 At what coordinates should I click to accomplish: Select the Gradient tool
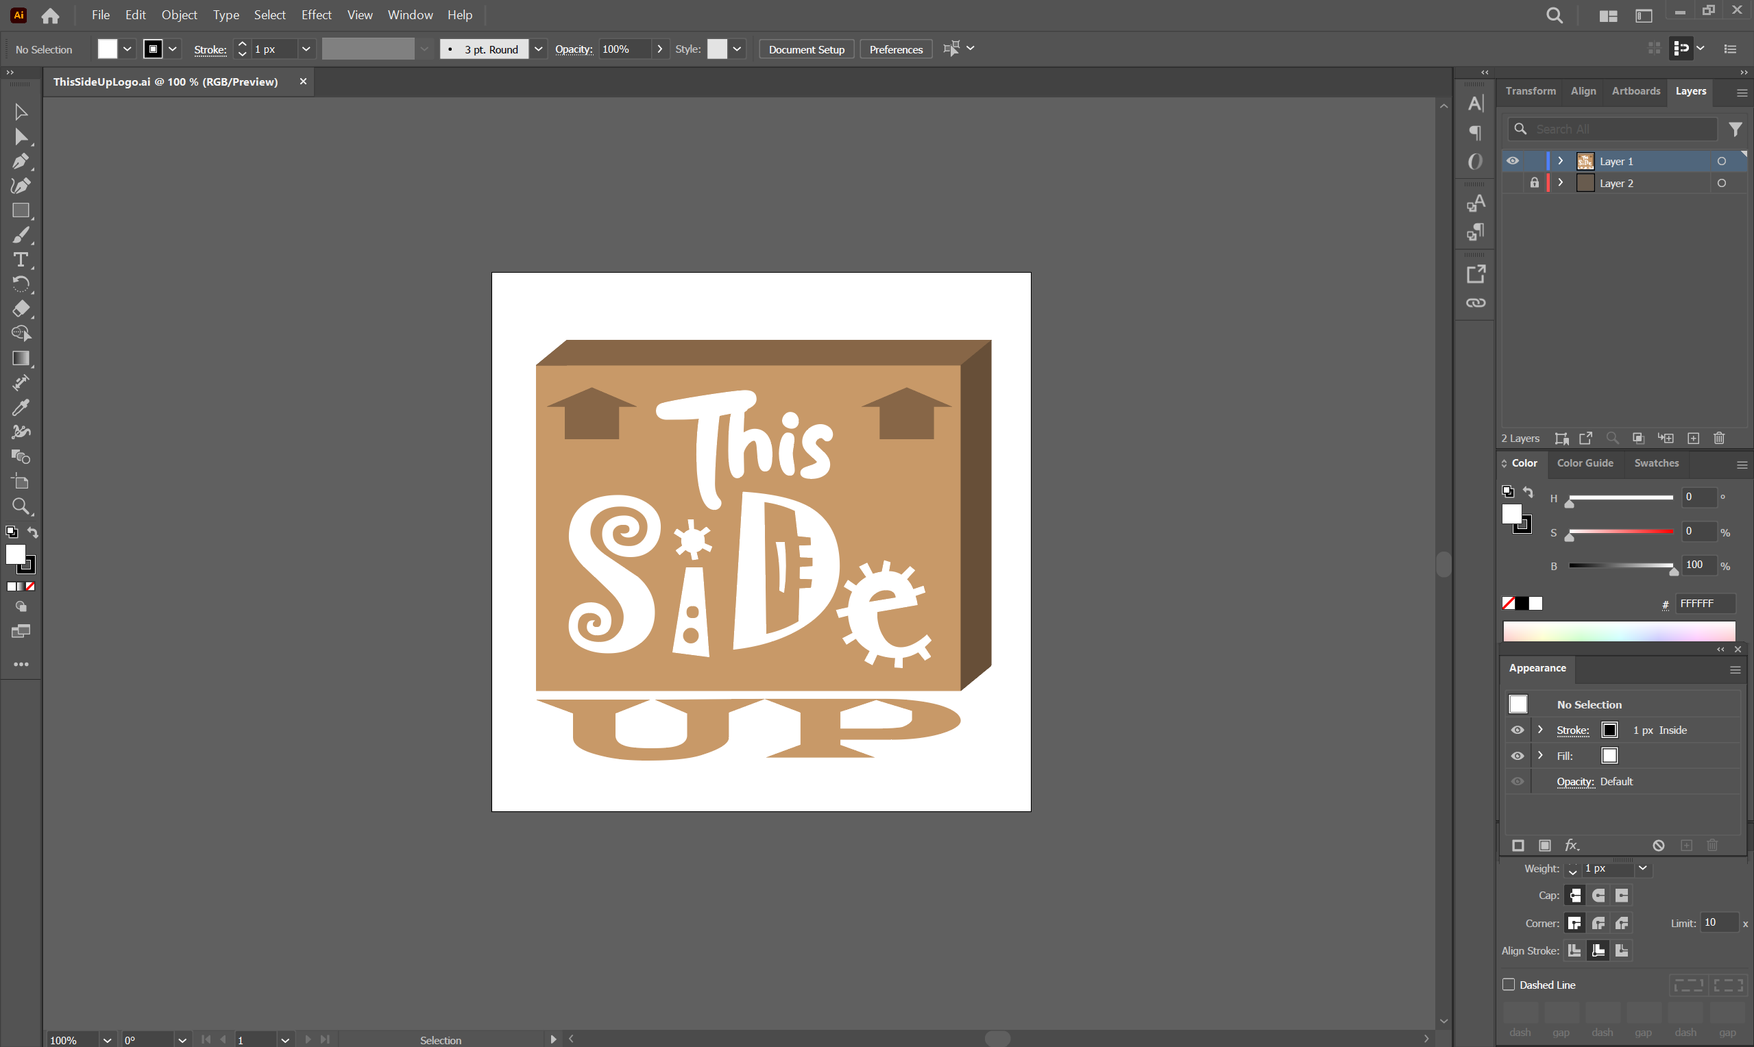click(x=21, y=358)
